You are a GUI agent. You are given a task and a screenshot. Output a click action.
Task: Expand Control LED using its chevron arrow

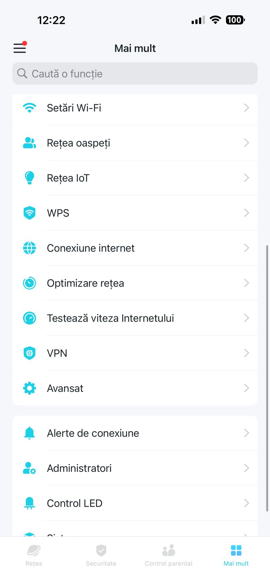[246, 503]
